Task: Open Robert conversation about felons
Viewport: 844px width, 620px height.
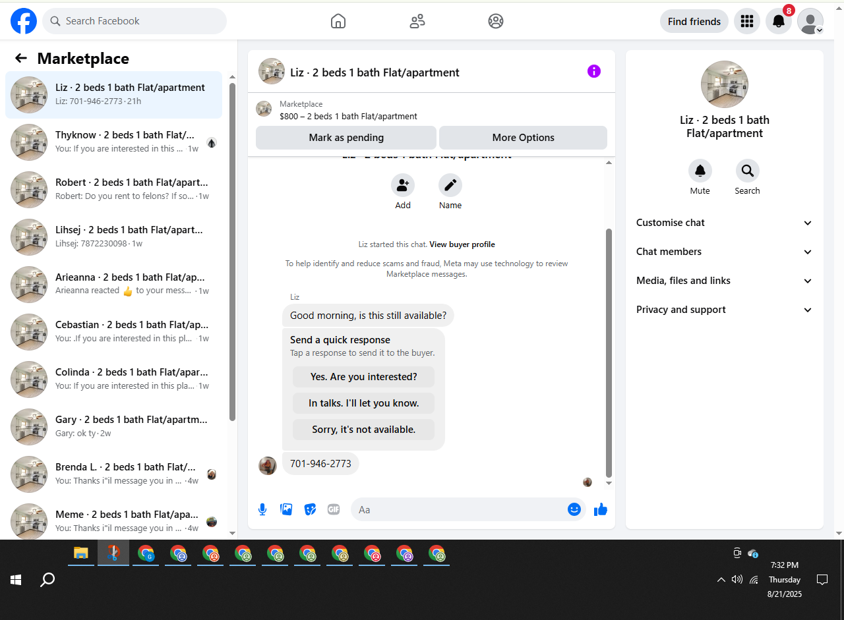Action: pyautogui.click(x=113, y=190)
